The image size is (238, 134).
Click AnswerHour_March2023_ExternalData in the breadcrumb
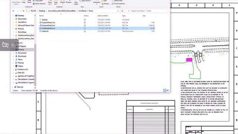(x=62, y=11)
